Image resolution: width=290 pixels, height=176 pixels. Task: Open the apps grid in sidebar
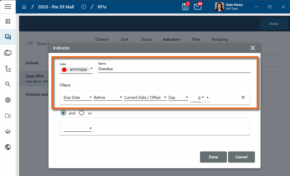(8, 21)
